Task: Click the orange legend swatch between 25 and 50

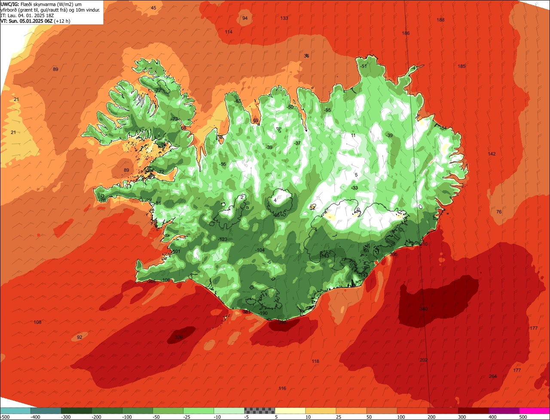Action: tap(351, 411)
